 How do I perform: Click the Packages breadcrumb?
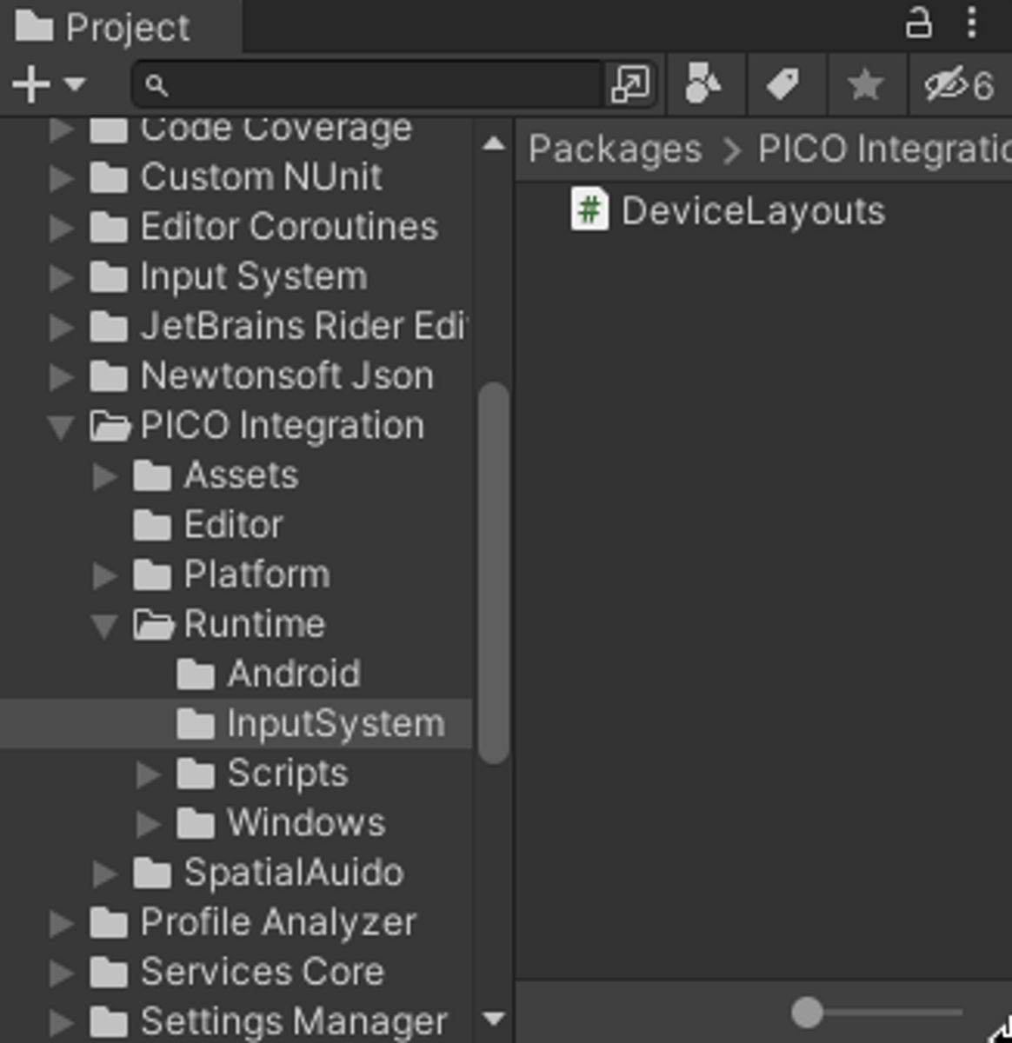click(x=615, y=149)
